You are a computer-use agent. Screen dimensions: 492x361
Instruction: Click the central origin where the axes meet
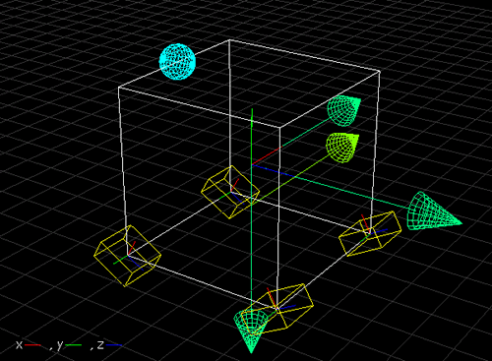tap(252, 165)
